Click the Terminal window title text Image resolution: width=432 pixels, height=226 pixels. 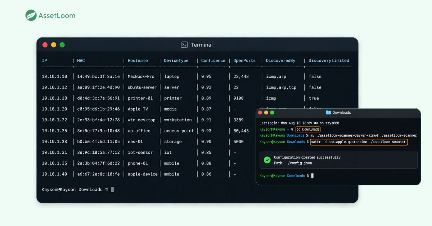point(202,45)
